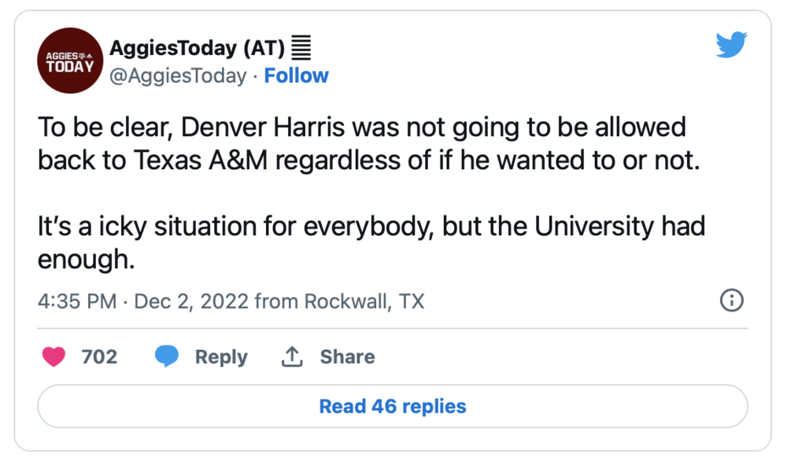Screen dimensions: 787x464
Task: Click the 702 likes count
Action: click(x=99, y=357)
